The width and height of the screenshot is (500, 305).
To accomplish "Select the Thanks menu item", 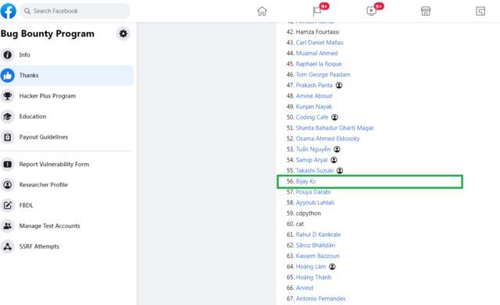I will (x=66, y=76).
